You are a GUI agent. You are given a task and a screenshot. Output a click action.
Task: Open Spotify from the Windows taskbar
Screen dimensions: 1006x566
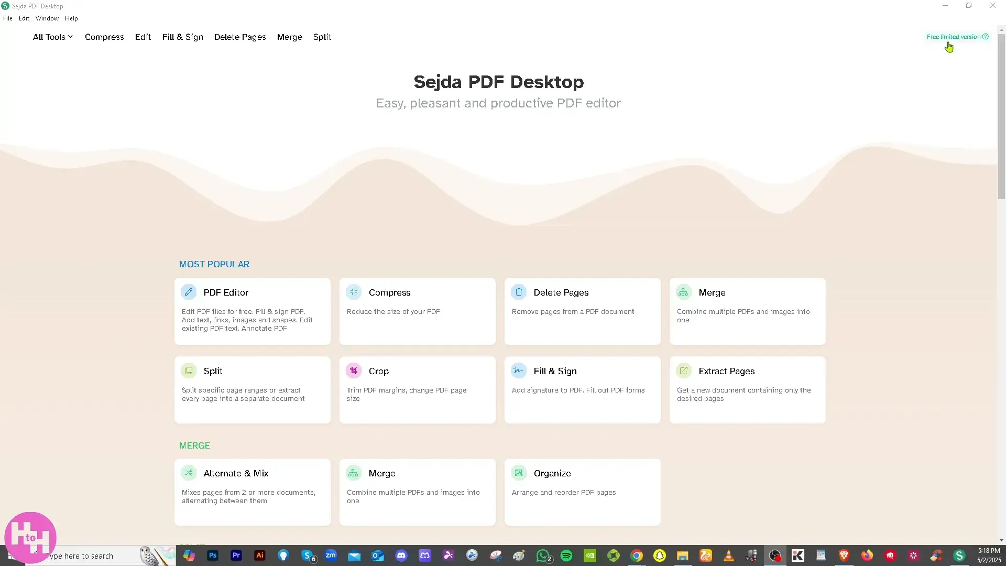[566, 556]
